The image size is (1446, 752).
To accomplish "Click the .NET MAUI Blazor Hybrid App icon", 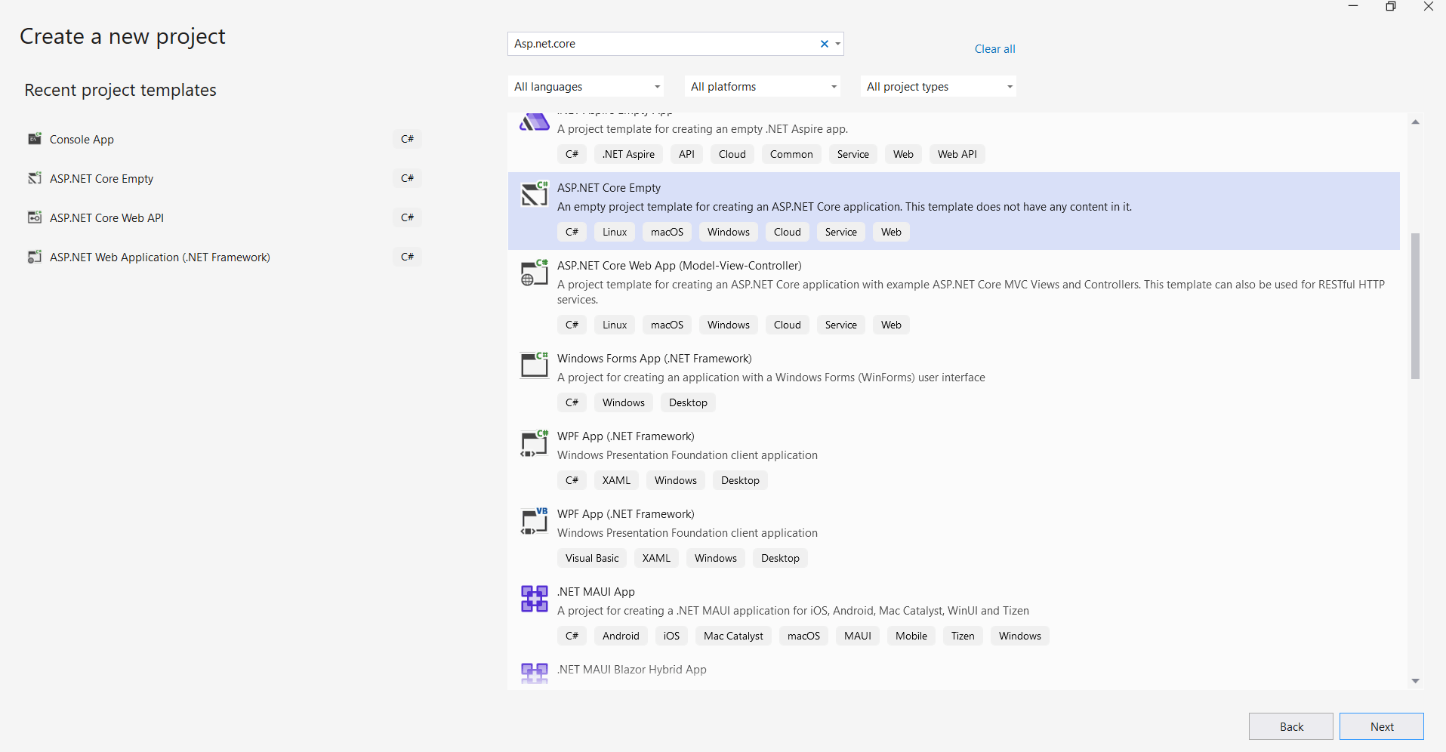I will (535, 673).
